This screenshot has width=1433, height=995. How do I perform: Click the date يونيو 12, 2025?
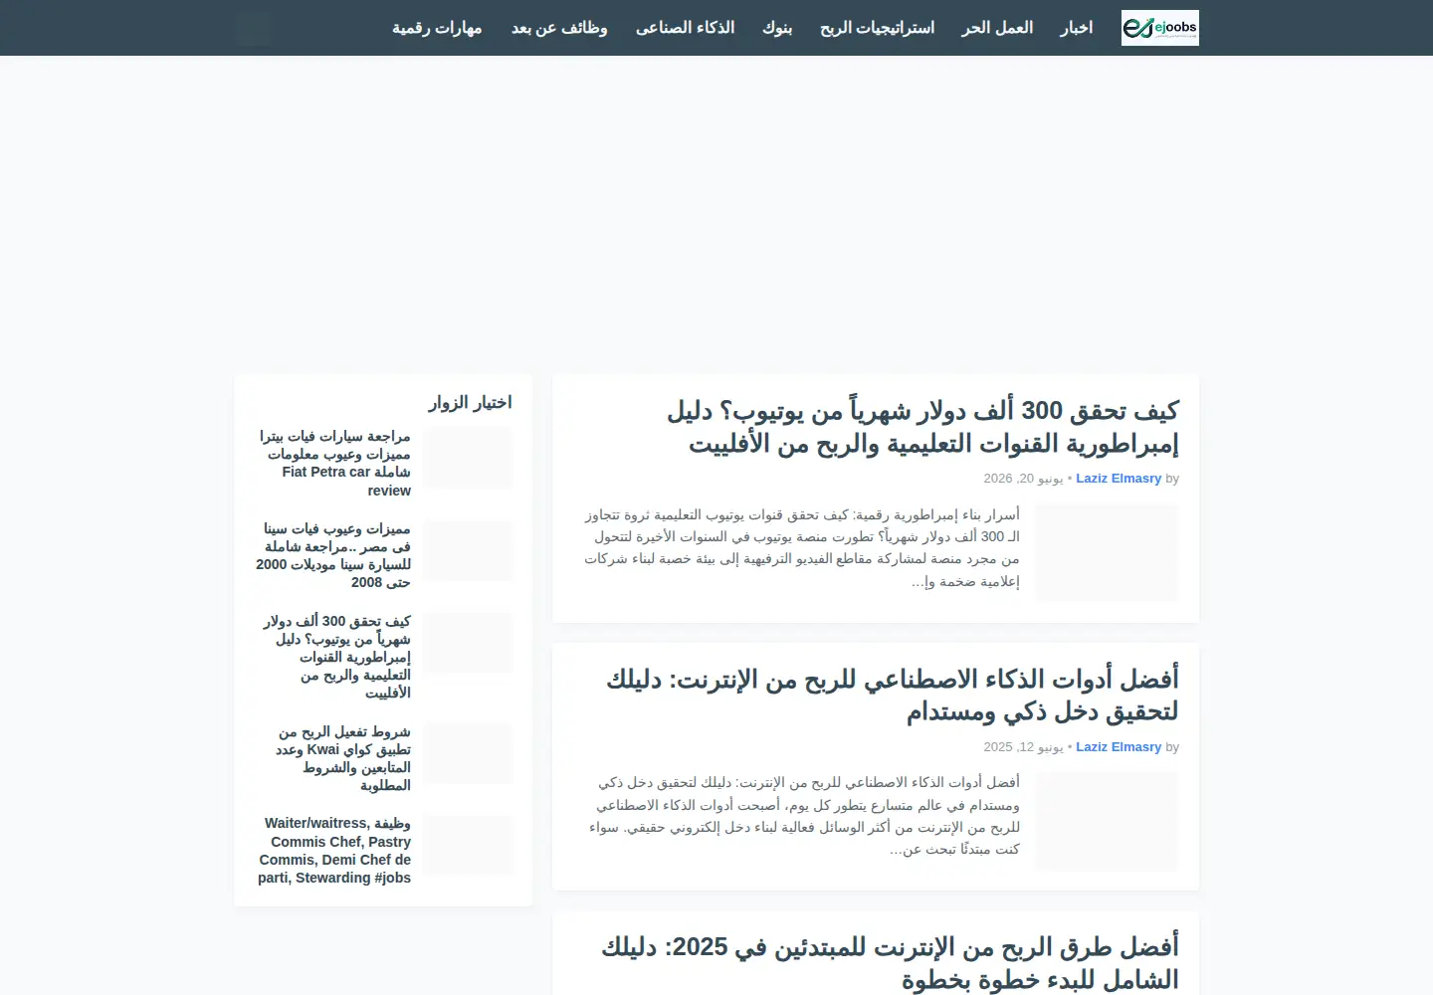pyautogui.click(x=1023, y=747)
